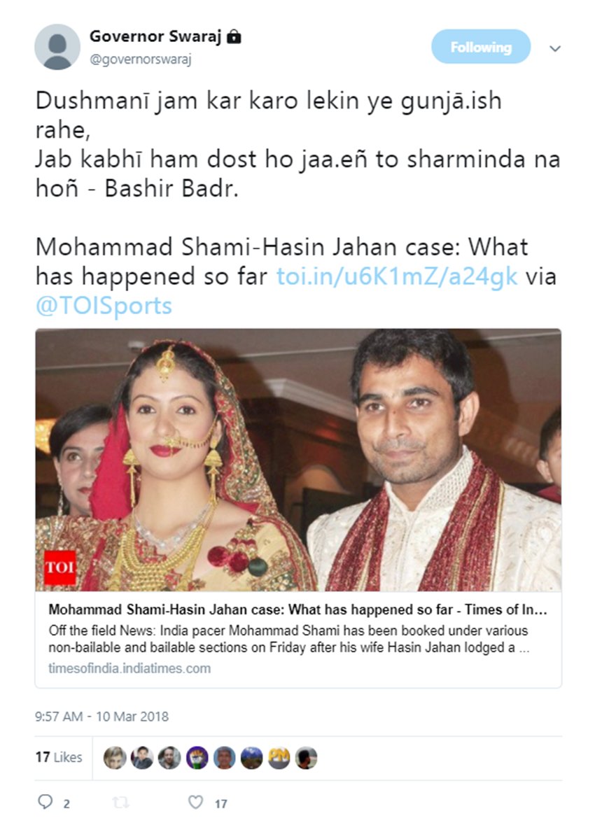The image size is (595, 825).
Task: Click the timesofindia.indiatimes.com domain text
Action: pos(129,669)
